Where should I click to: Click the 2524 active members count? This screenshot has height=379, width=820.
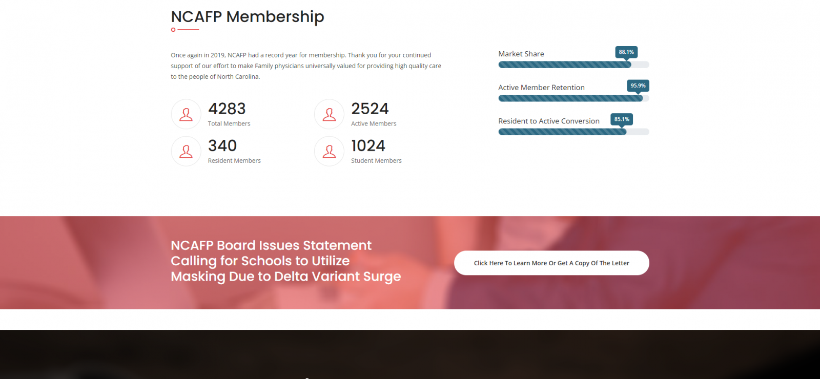tap(370, 109)
